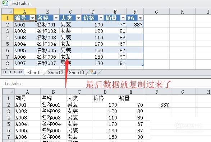Select column C header in Test1.xlsx
Viewport: 211px width, 142px height.
pos(70,11)
